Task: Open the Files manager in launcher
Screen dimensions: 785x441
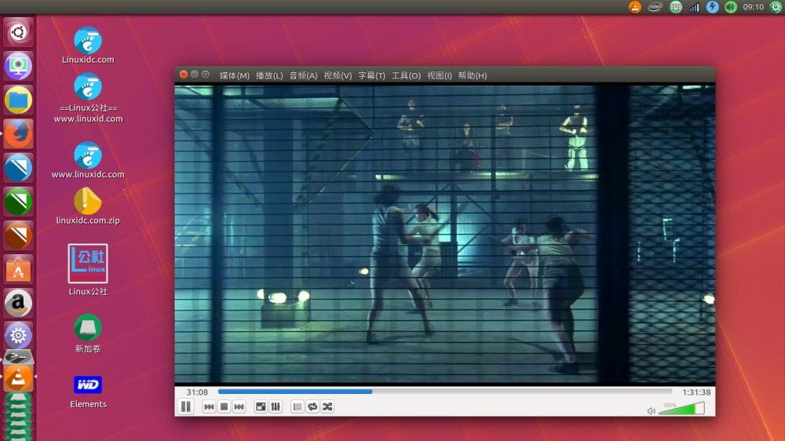Action: tap(18, 100)
